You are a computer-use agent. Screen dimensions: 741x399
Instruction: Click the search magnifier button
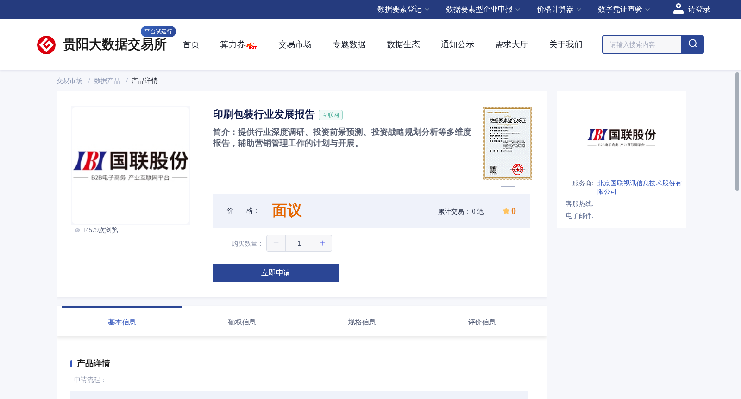(x=692, y=44)
